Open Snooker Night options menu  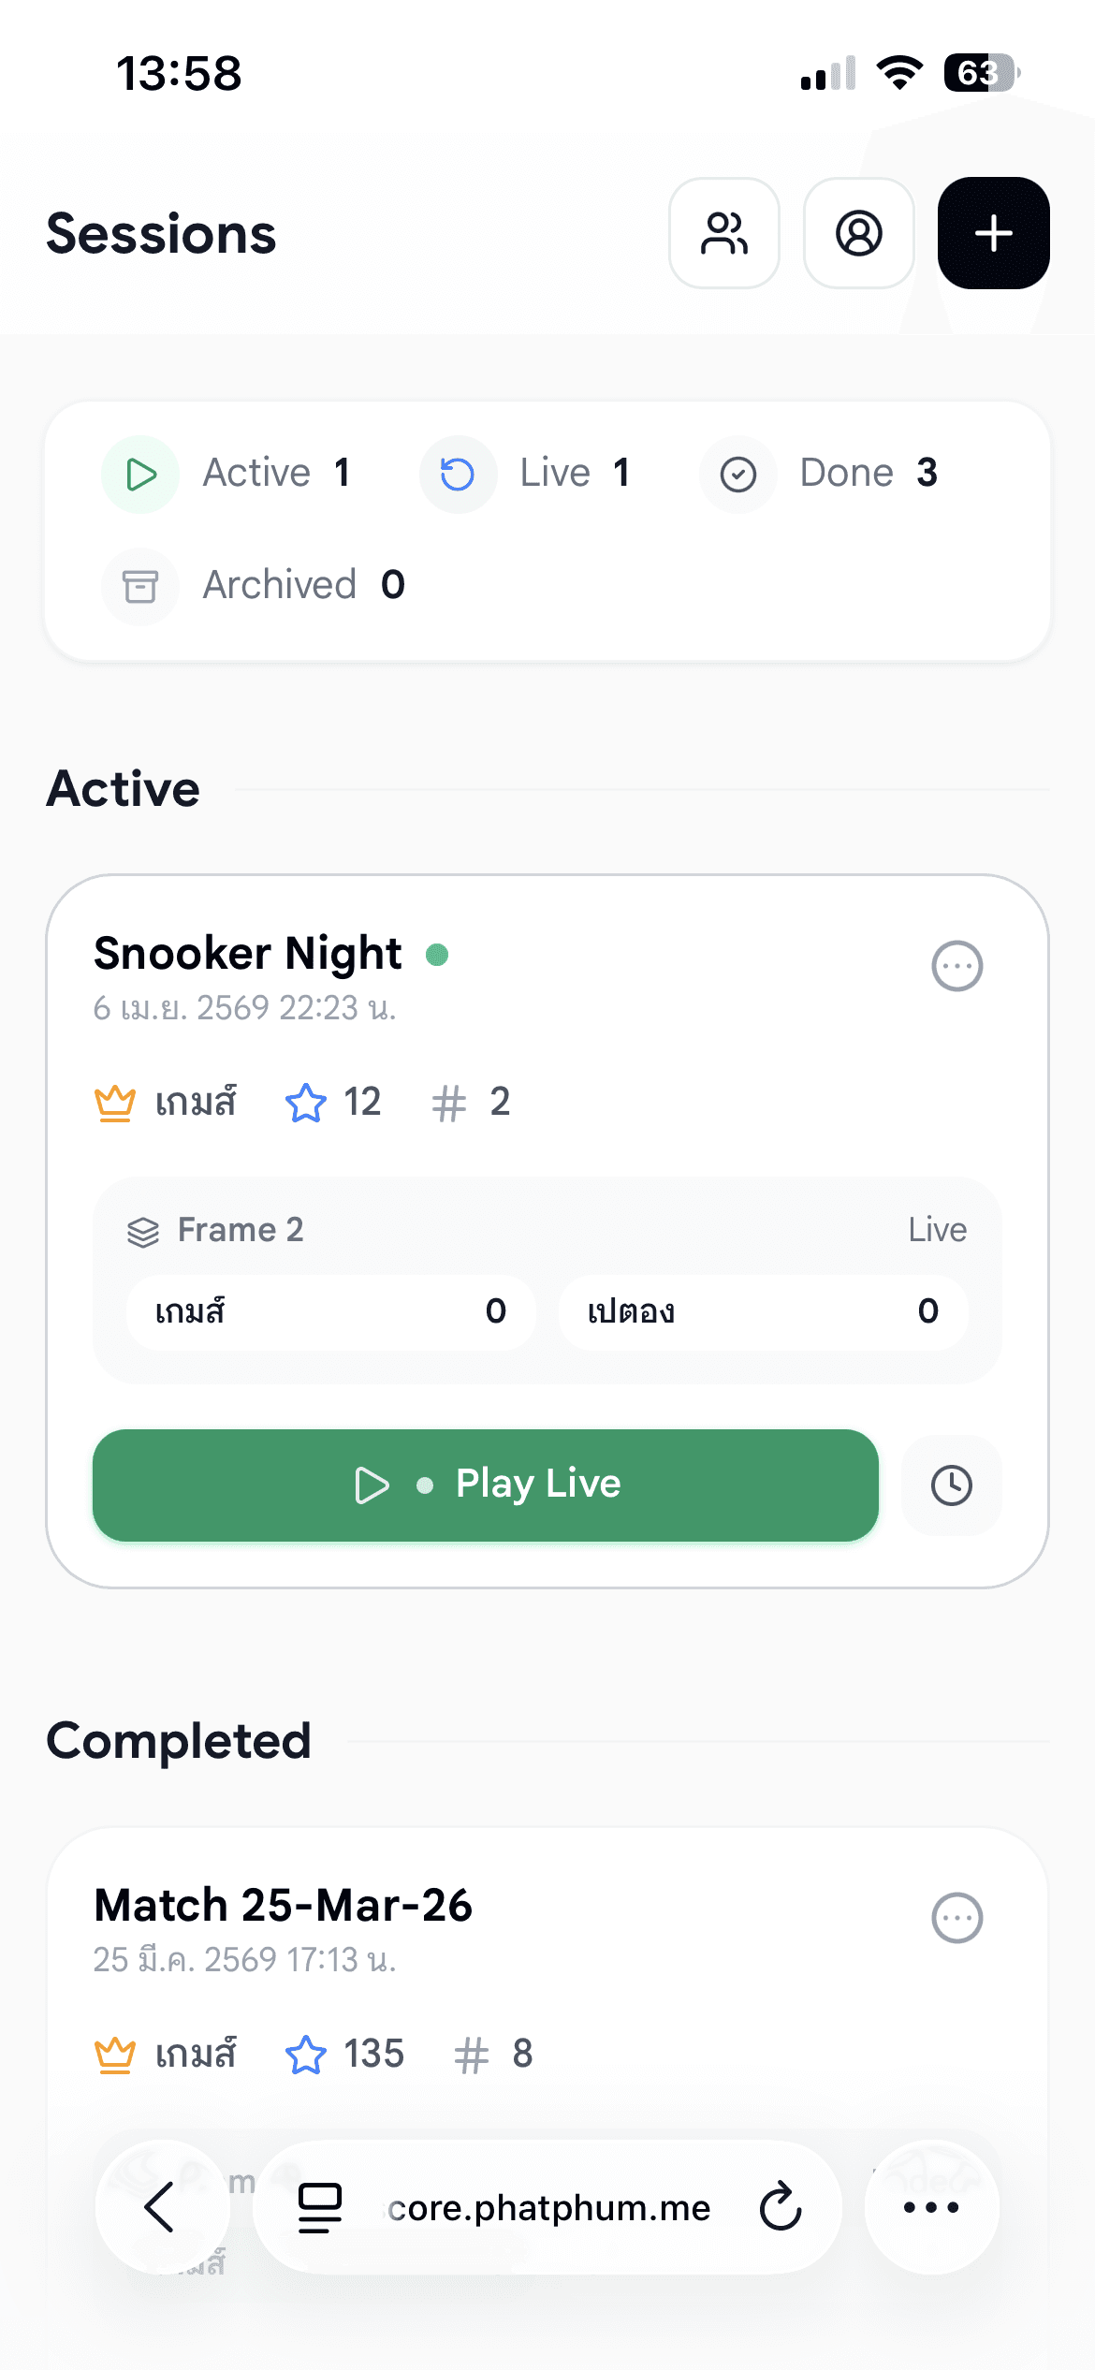pyautogui.click(x=956, y=966)
